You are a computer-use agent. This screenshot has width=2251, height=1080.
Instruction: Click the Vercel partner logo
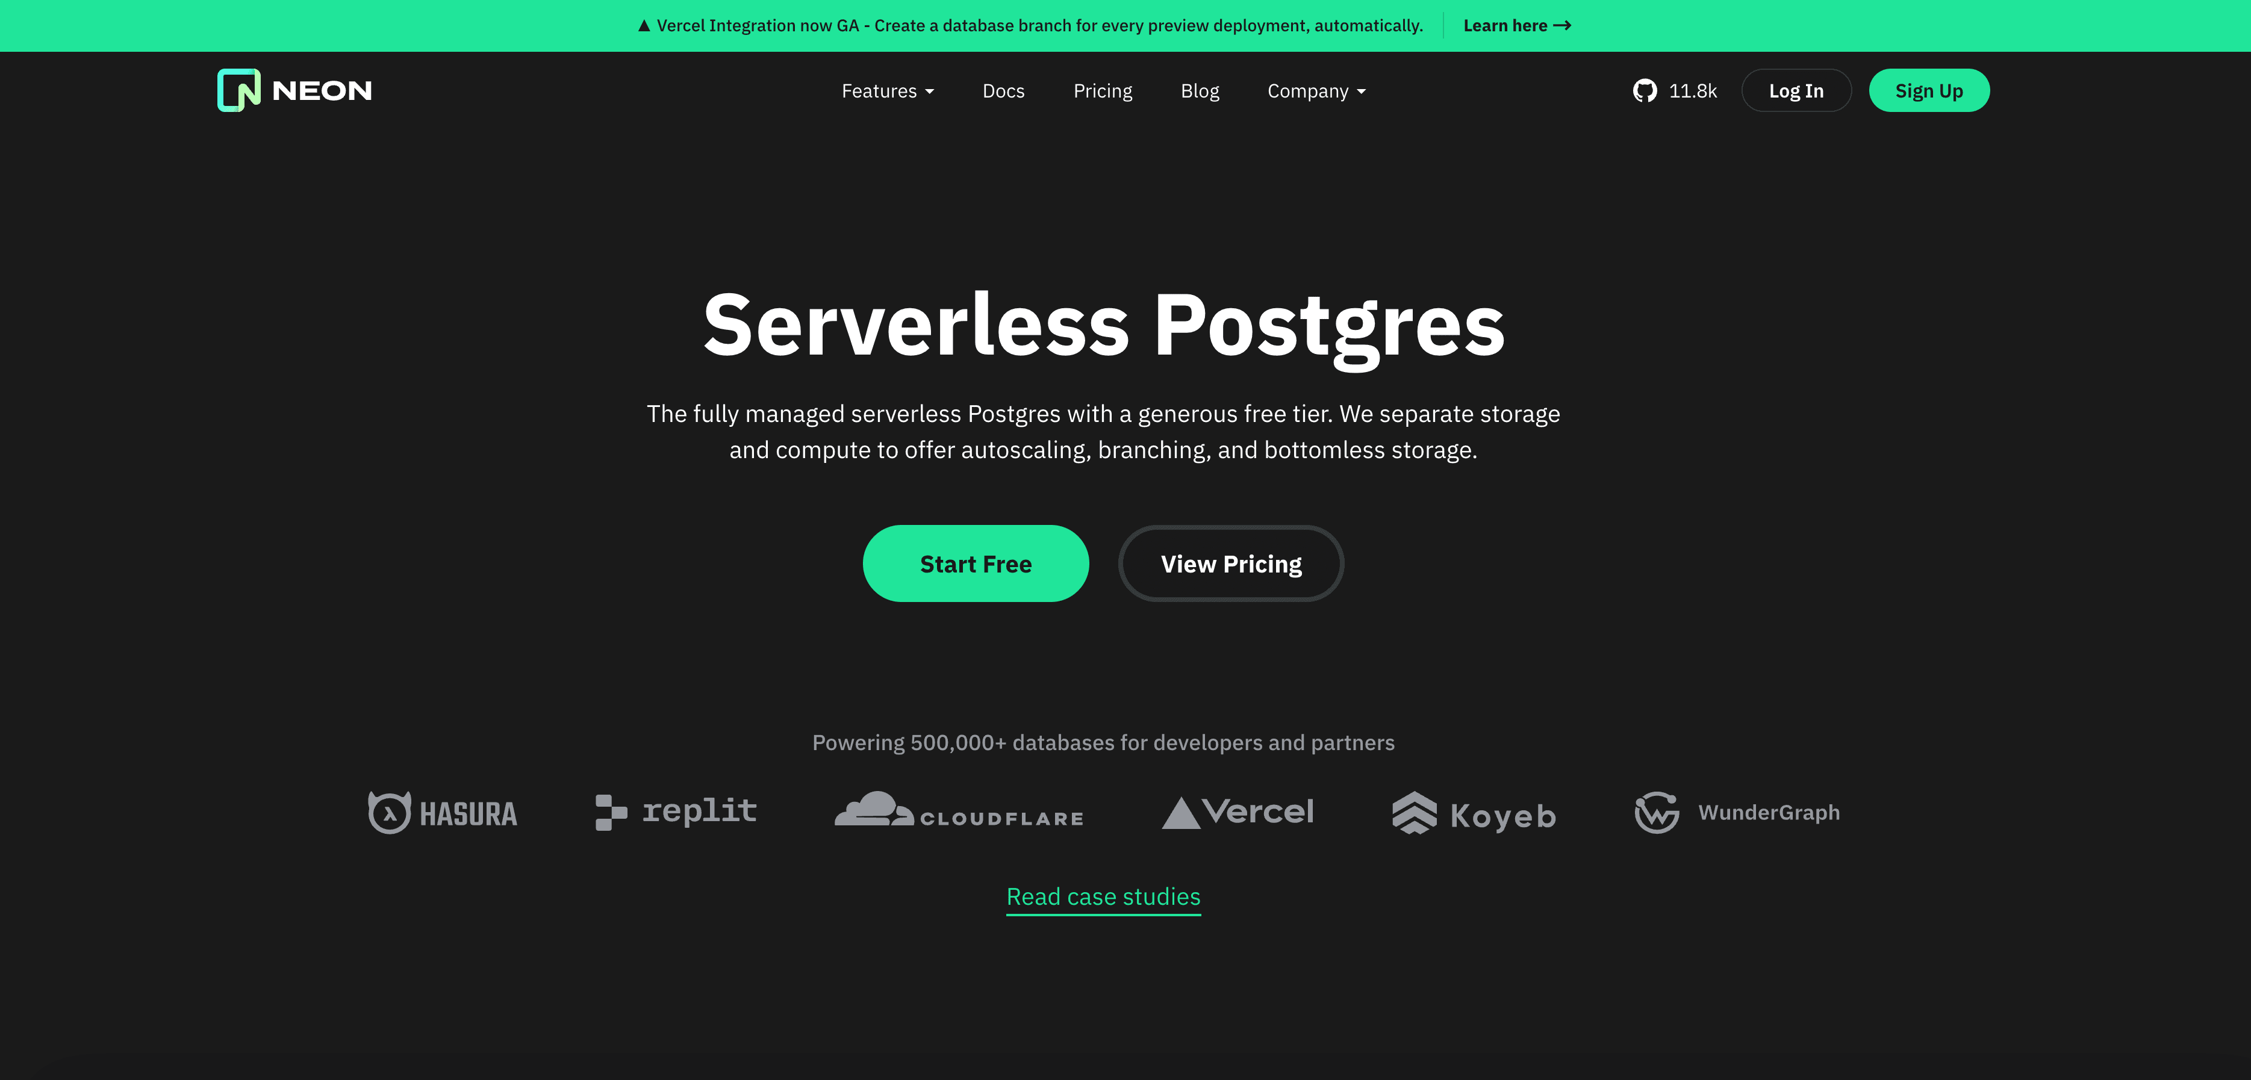1236,812
